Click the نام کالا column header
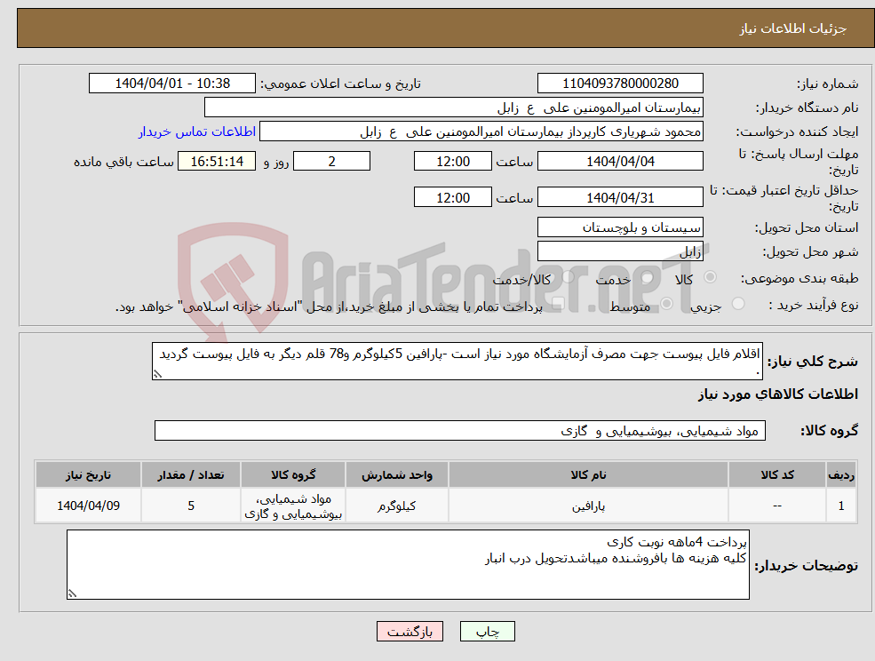 (x=588, y=474)
